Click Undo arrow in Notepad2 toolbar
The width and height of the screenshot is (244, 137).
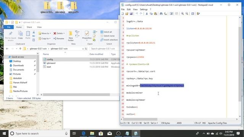136,14
